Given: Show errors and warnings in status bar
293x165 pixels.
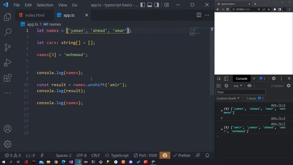Looking at the screenshot, I should point(13,155).
